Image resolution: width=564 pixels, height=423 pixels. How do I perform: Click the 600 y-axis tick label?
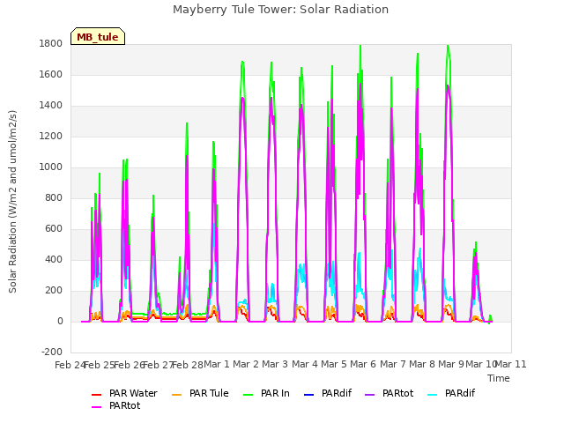[x=54, y=229]
